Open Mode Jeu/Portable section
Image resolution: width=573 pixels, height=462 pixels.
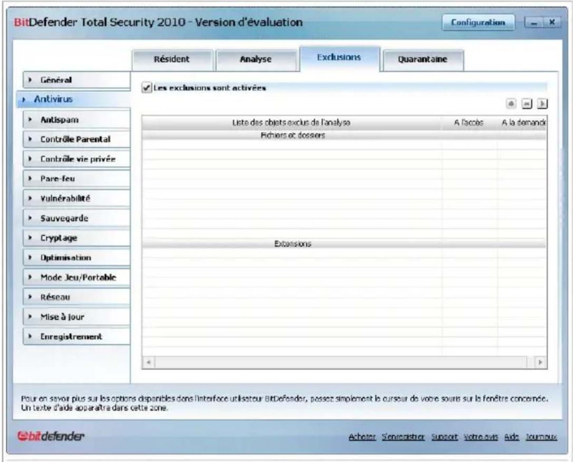click(x=77, y=277)
